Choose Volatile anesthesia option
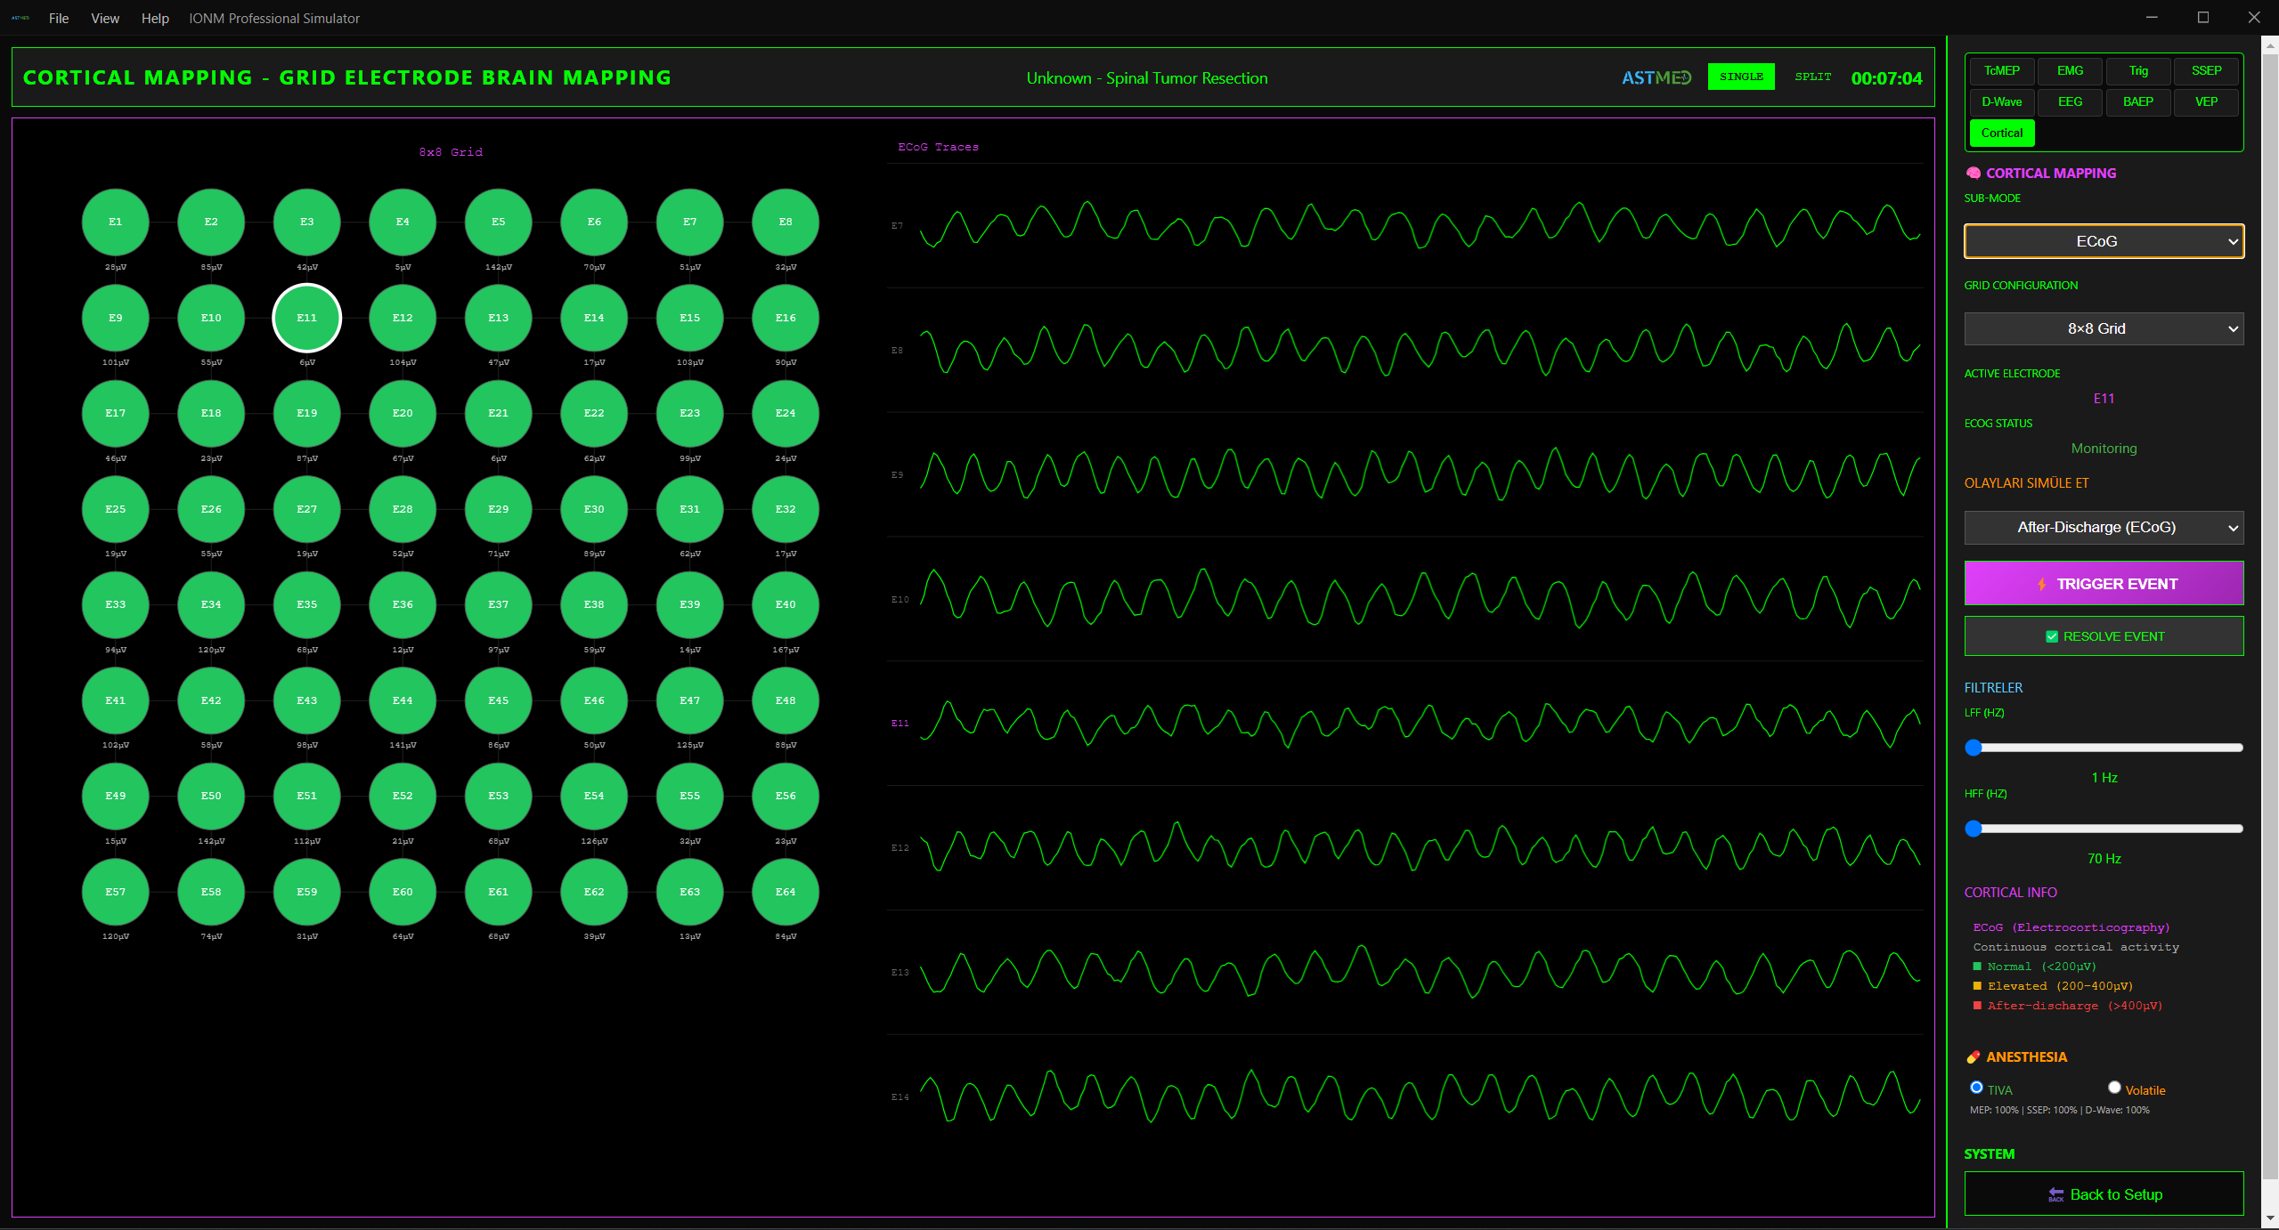This screenshot has width=2279, height=1230. click(2113, 1088)
